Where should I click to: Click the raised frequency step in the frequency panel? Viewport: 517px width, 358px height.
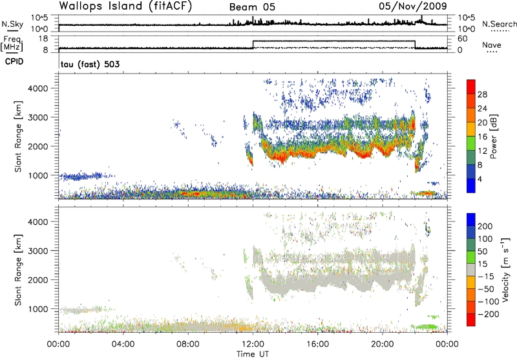click(x=333, y=41)
